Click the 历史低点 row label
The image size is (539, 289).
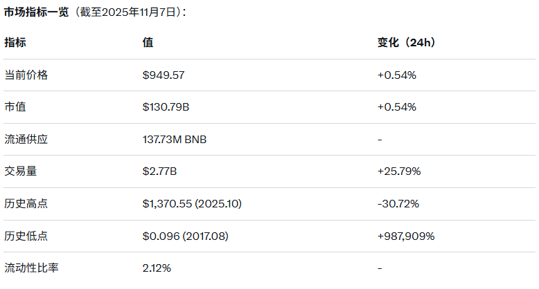point(26,236)
